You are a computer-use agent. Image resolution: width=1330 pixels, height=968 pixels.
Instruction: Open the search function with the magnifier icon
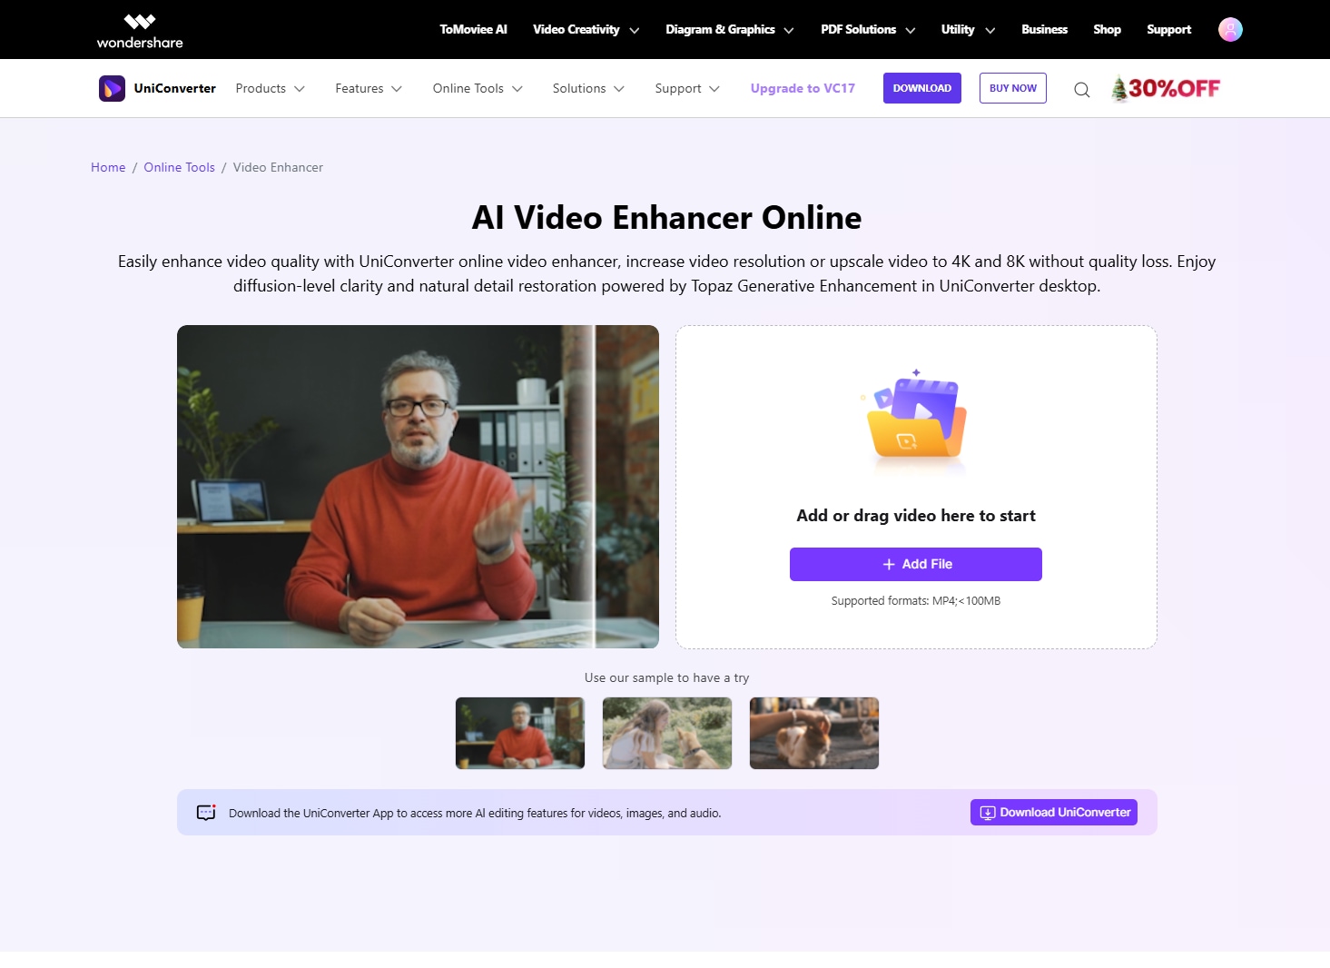[1081, 89]
